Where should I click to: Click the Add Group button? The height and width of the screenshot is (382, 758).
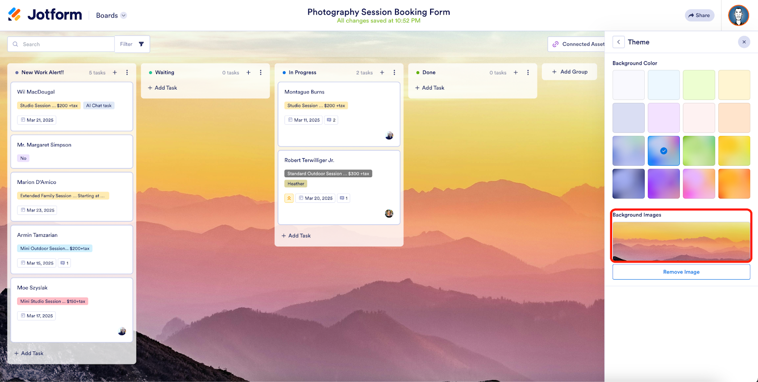pyautogui.click(x=569, y=72)
